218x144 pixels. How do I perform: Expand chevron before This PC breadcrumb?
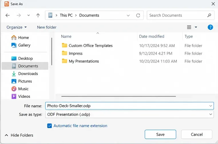56,15
